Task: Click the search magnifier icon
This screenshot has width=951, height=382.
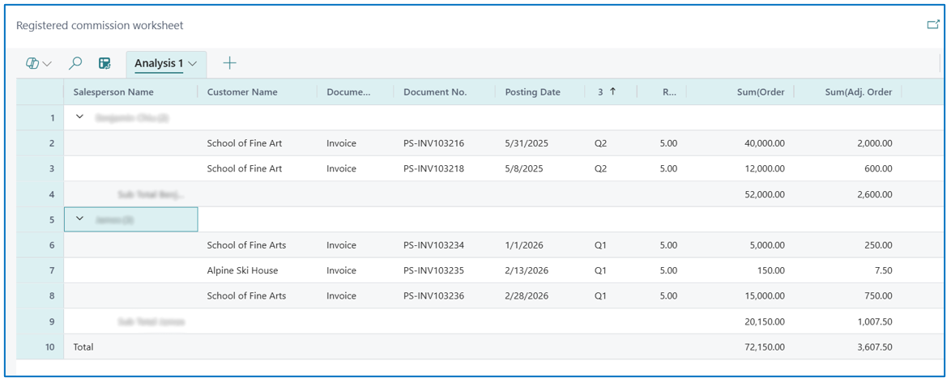Action: 75,63
